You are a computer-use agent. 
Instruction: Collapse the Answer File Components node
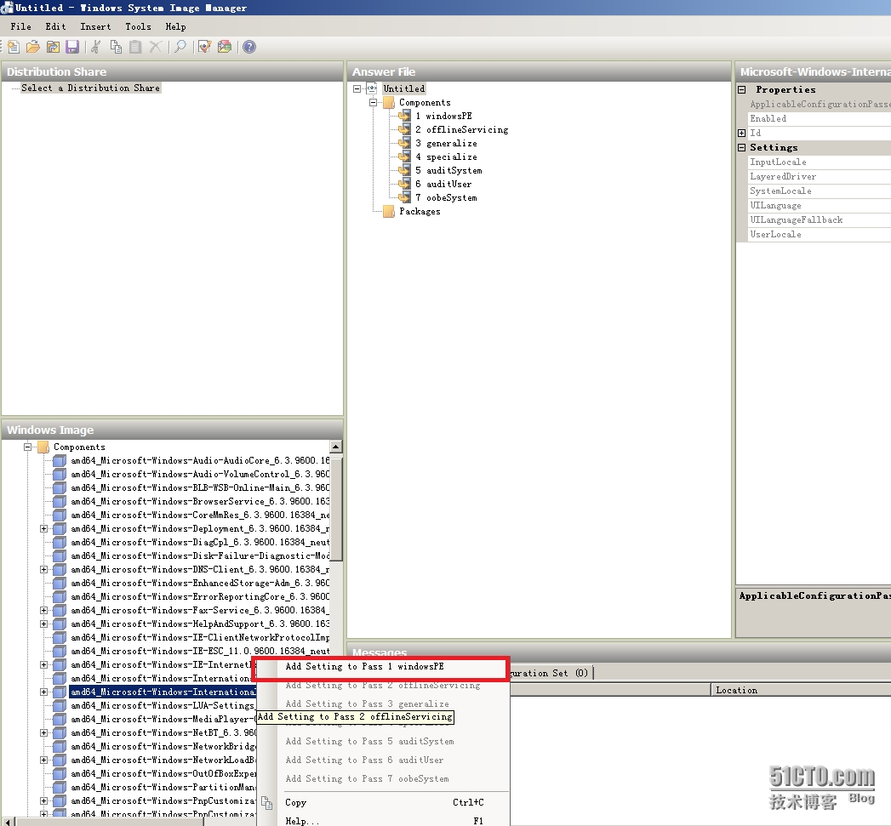(x=373, y=102)
